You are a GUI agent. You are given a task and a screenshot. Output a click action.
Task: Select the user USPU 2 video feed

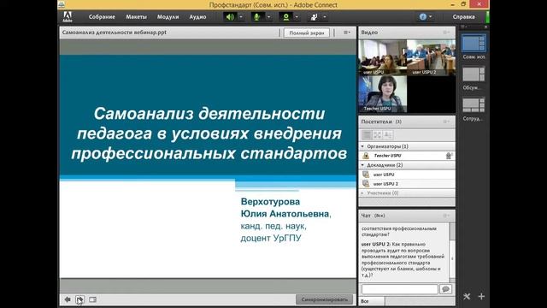click(431, 57)
